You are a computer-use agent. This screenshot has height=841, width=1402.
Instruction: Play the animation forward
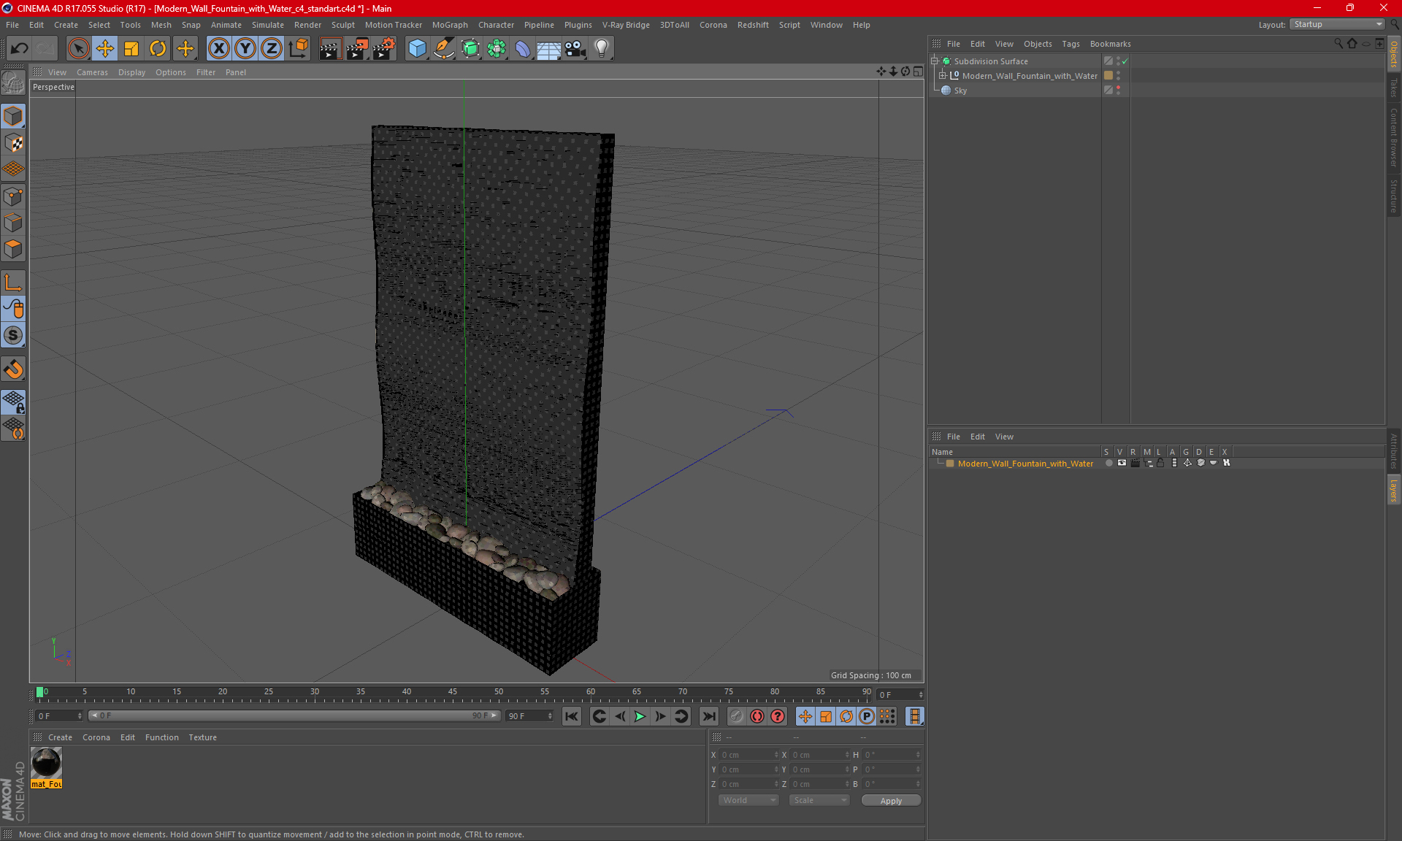pos(640,716)
